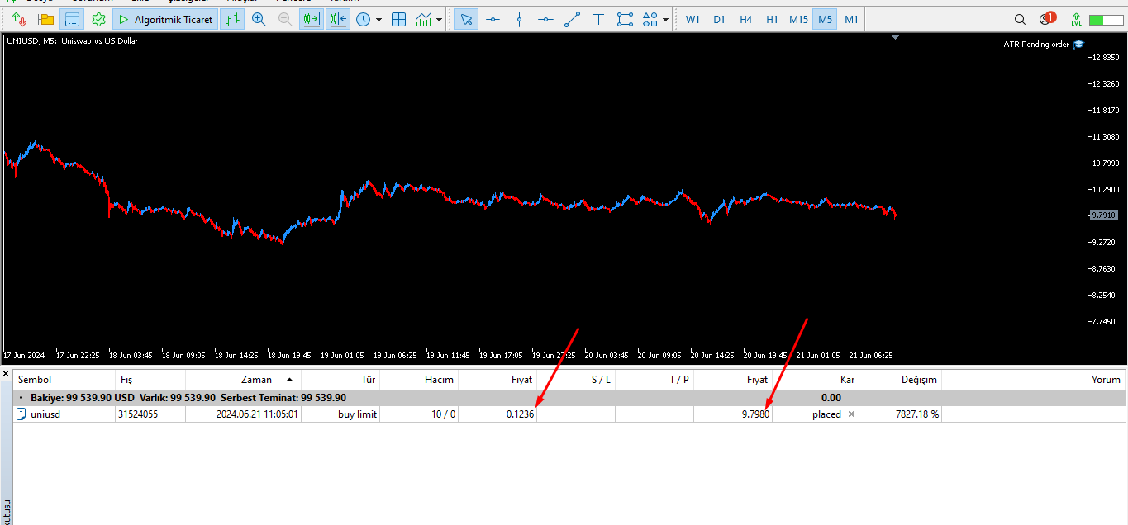Cancel the placed order with x
The image size is (1128, 525).
pyautogui.click(x=852, y=414)
